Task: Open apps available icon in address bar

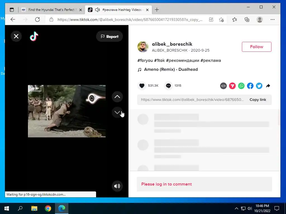Action: click(x=211, y=20)
